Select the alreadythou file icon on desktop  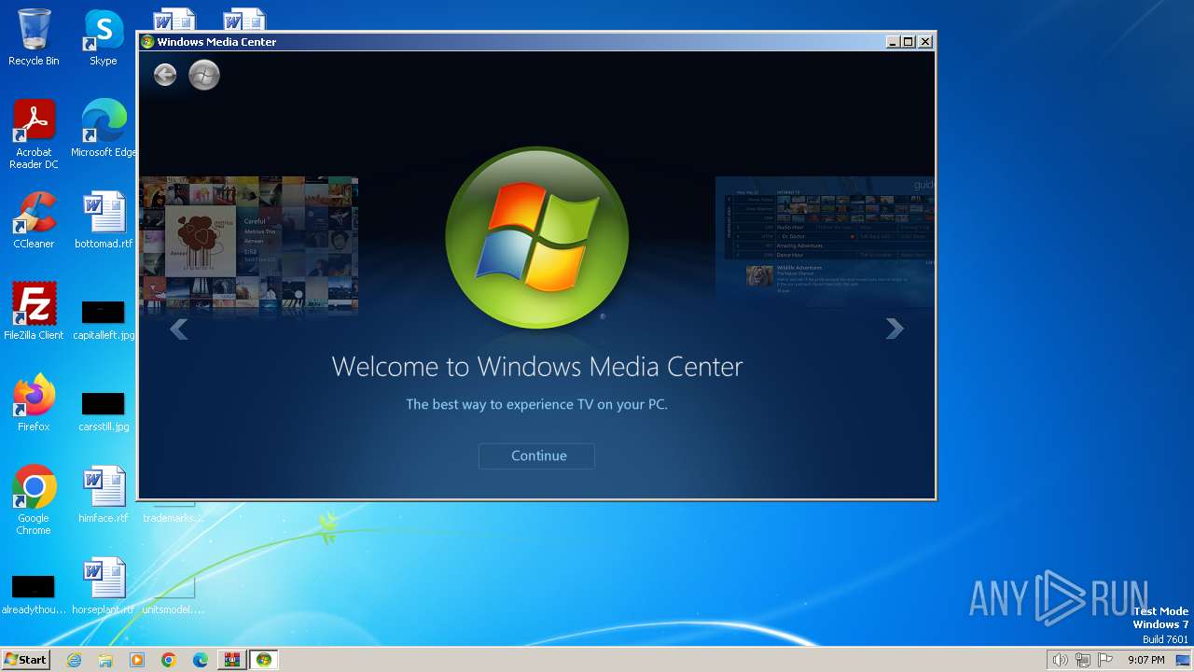pos(34,594)
